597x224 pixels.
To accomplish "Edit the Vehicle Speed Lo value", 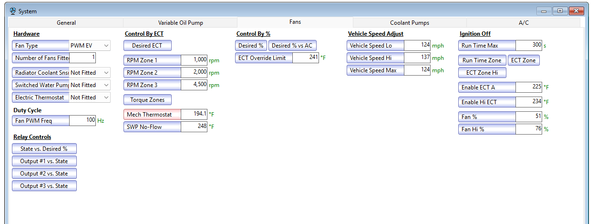I will [417, 46].
